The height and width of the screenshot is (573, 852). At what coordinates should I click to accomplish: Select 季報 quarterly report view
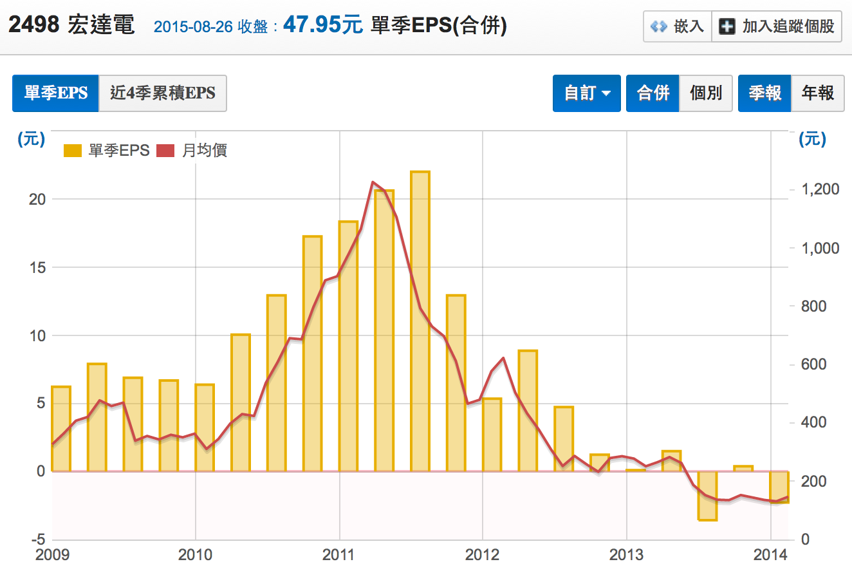(764, 93)
